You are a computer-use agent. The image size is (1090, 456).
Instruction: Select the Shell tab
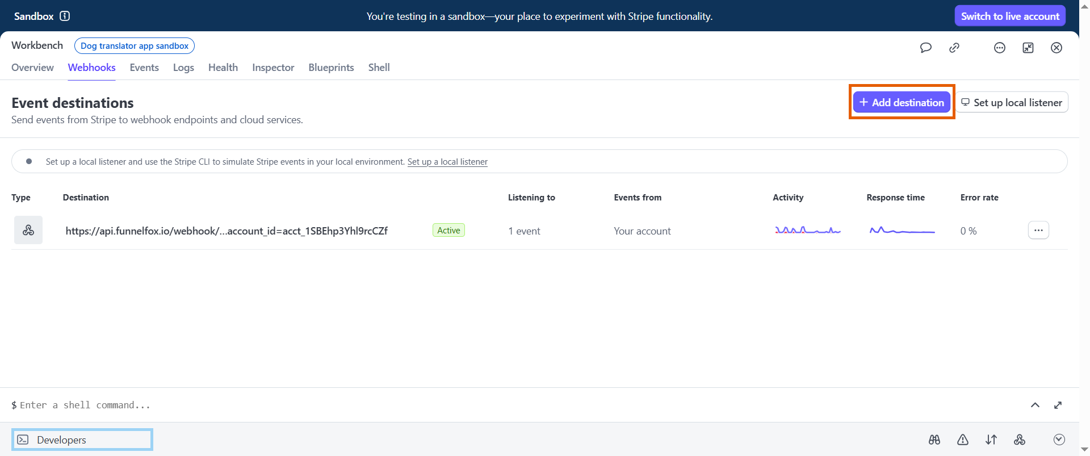click(379, 68)
